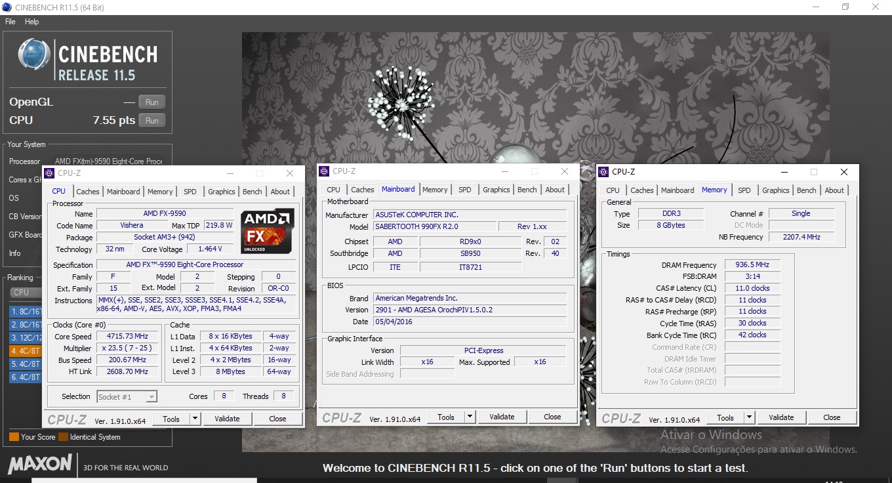Viewport: 892px width, 483px height.
Task: Click the NB Frequency value 2207.4 MHz
Action: (x=801, y=237)
